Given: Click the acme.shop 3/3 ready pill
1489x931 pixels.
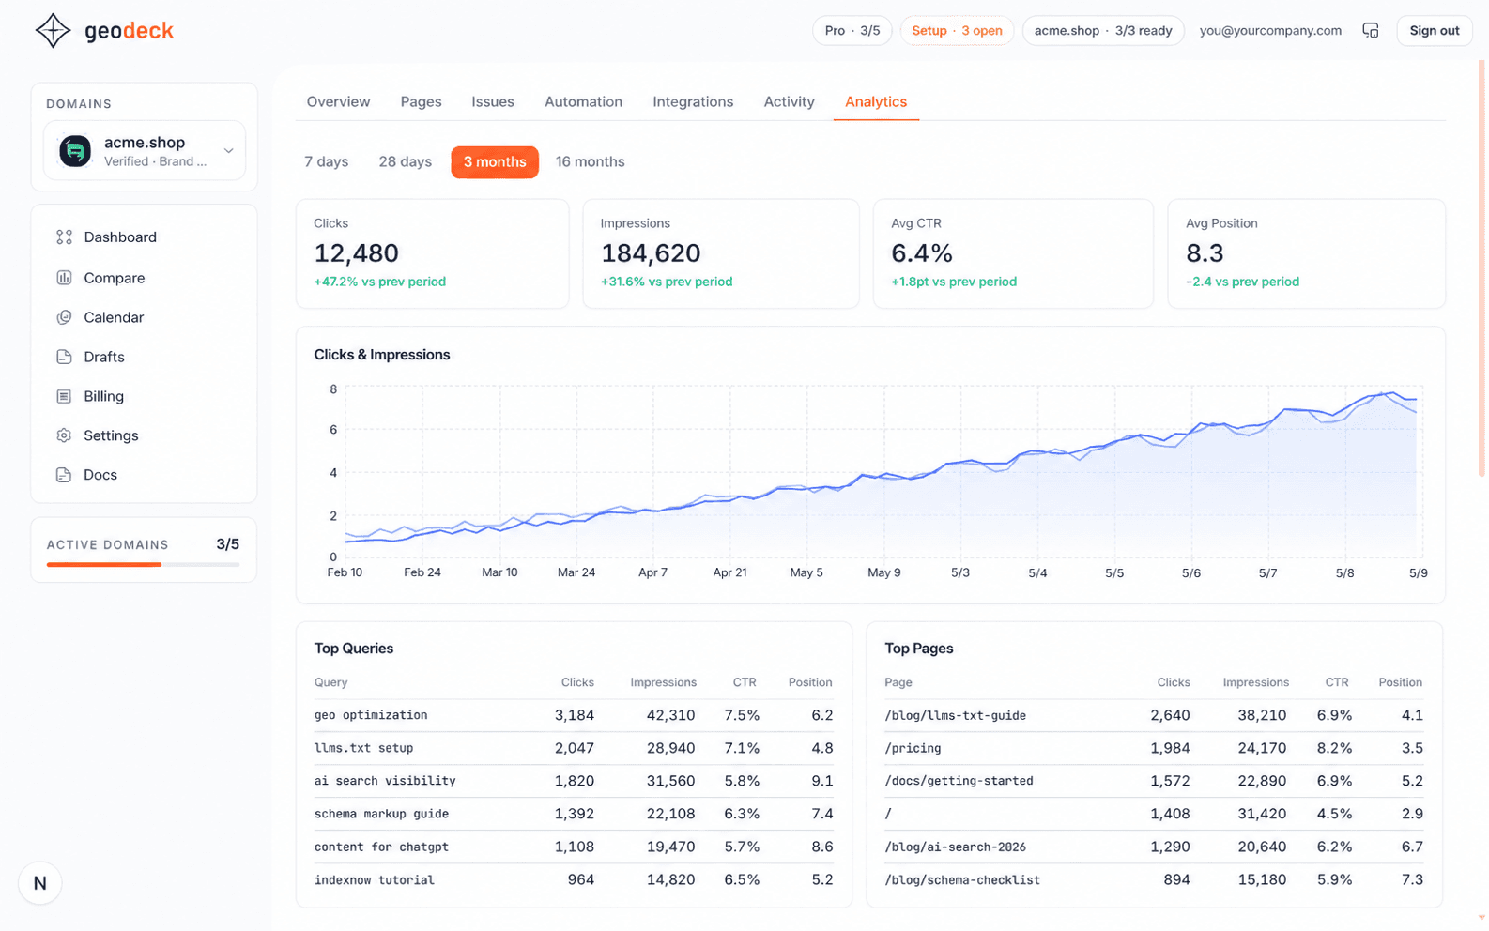Looking at the screenshot, I should pos(1103,31).
